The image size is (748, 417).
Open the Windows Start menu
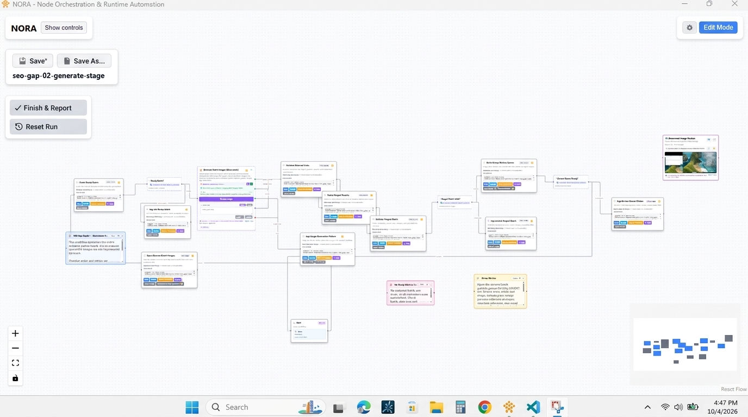pos(192,407)
